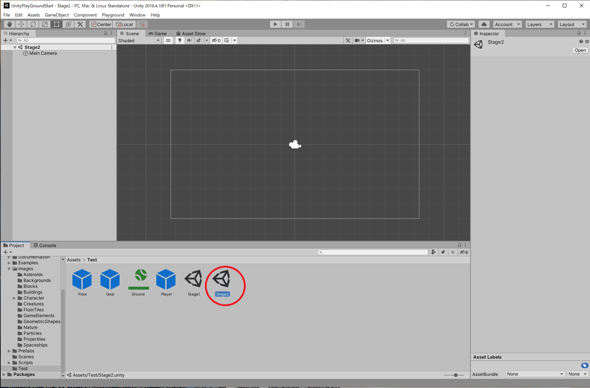This screenshot has width=590, height=388.
Task: Select the combined Transform tool
Action: coord(68,24)
